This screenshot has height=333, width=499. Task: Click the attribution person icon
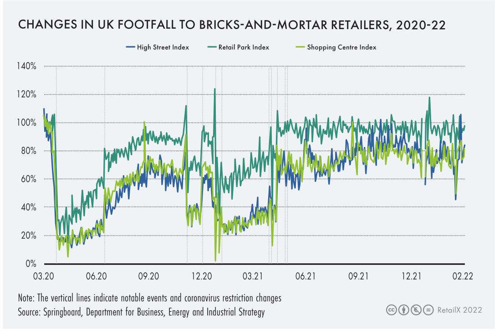coord(402,310)
